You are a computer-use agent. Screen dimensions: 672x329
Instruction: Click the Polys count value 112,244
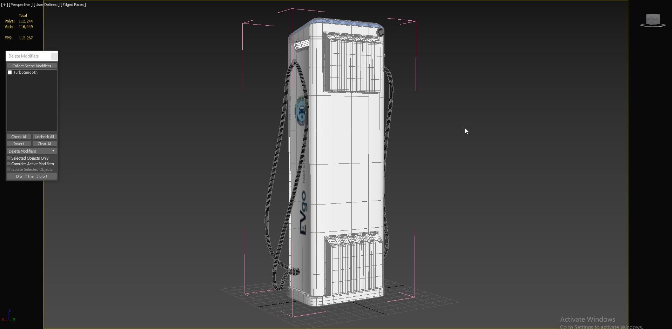pyautogui.click(x=26, y=21)
